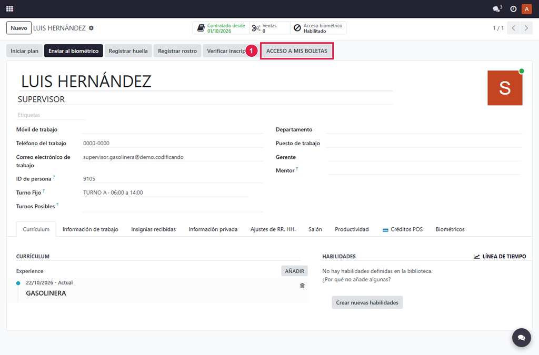Viewport: 539px width, 355px height.
Task: Switch to the Biométricos tab
Action: click(x=450, y=229)
